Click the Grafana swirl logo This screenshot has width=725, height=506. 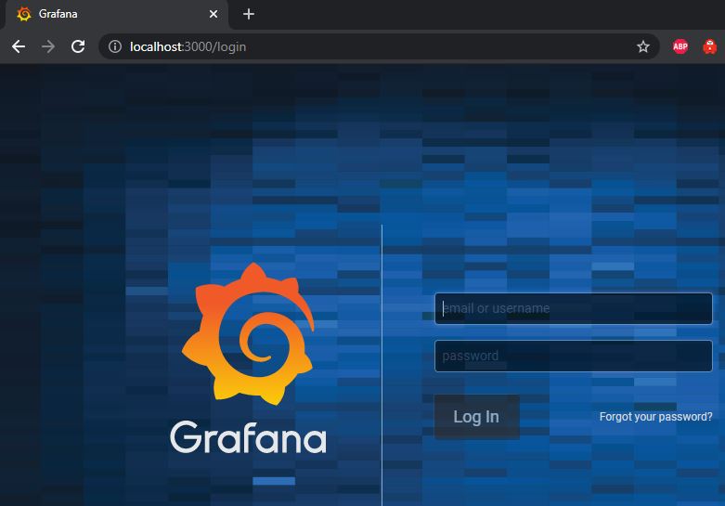(249, 334)
